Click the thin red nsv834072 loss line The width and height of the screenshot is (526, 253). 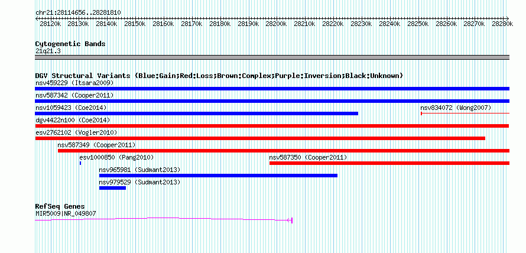pos(465,113)
